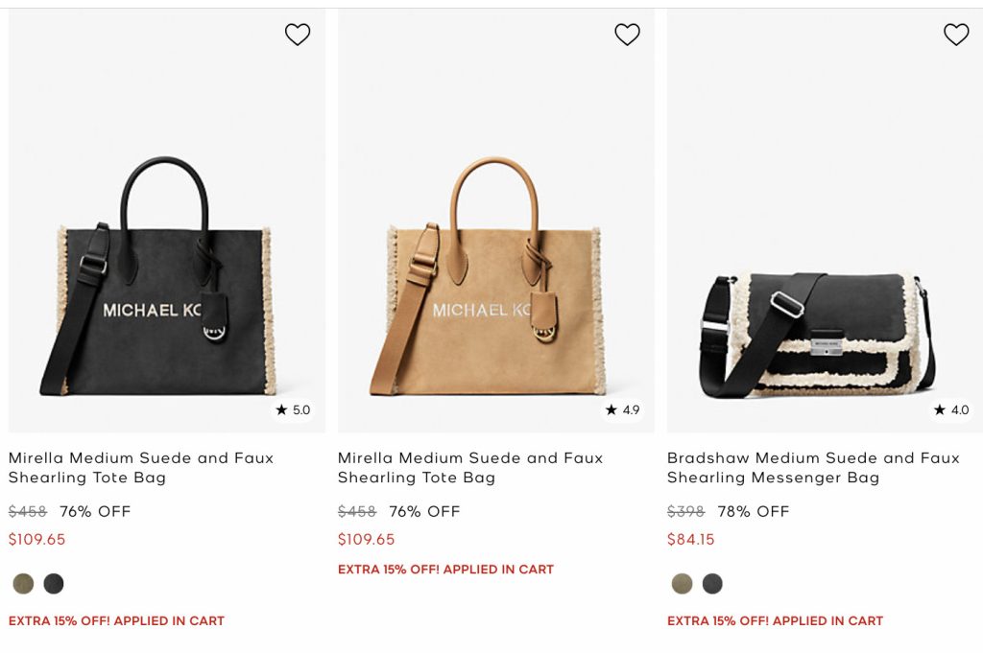Click $109.65 price under tan Mirella tote
This screenshot has height=653, width=983.
pyautogui.click(x=366, y=539)
